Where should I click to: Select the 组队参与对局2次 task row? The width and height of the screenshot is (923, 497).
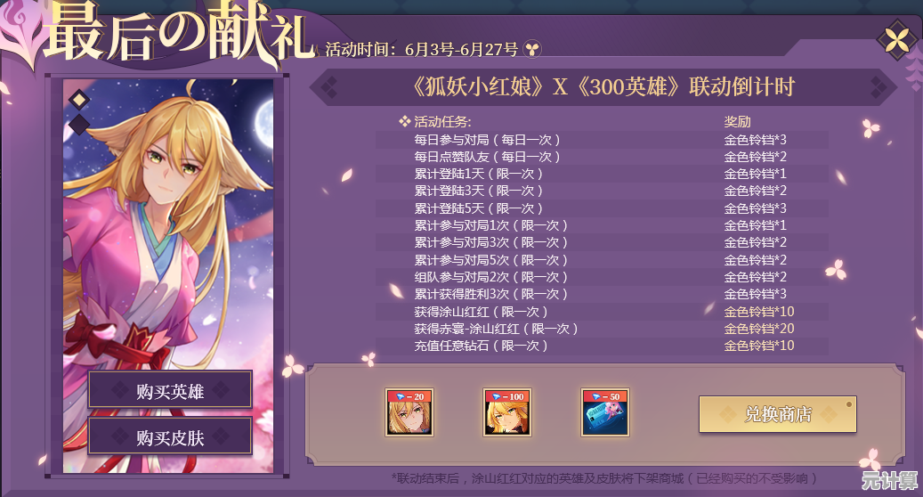click(603, 277)
